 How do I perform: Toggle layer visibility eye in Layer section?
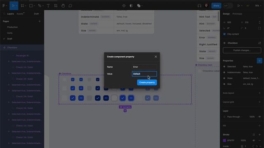pos(259,117)
